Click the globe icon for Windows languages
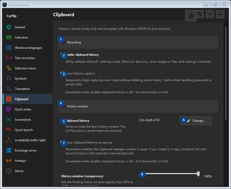231x189 pixels. tap(9, 48)
